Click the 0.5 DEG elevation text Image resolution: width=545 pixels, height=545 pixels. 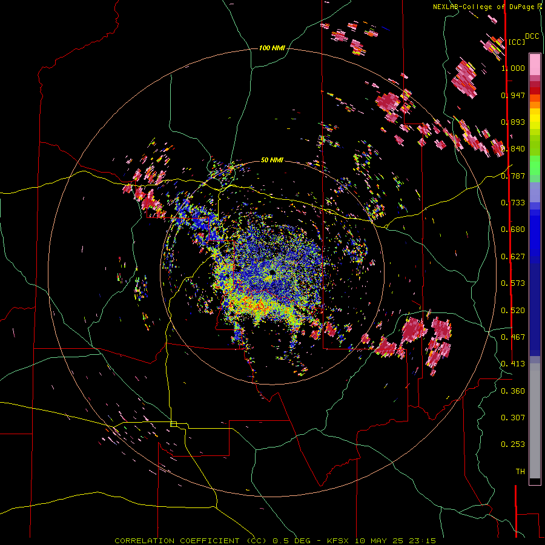point(292,541)
